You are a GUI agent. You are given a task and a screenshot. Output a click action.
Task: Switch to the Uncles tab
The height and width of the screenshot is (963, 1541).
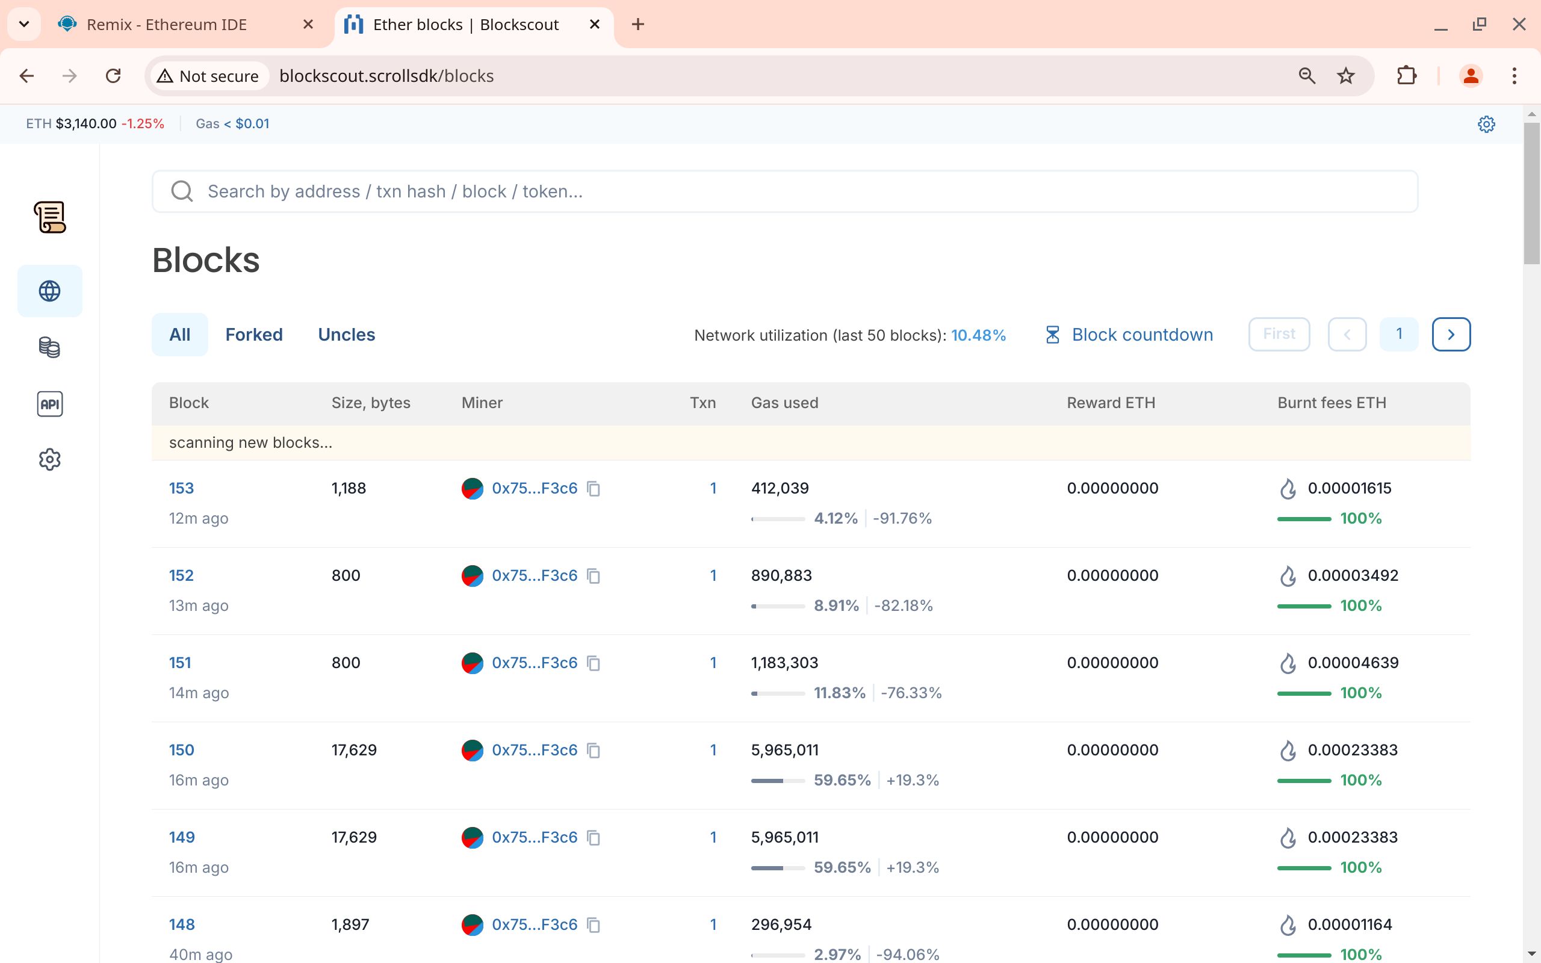click(346, 335)
